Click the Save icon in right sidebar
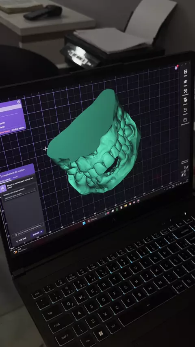The height and width of the screenshot is (347, 195). 186,72
